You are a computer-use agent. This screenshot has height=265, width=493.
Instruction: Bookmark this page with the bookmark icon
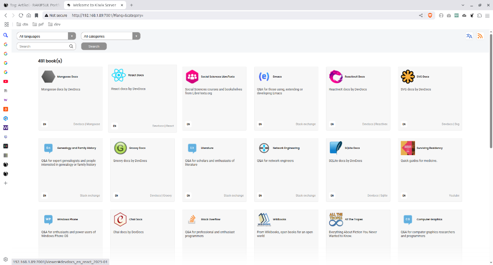[37, 15]
